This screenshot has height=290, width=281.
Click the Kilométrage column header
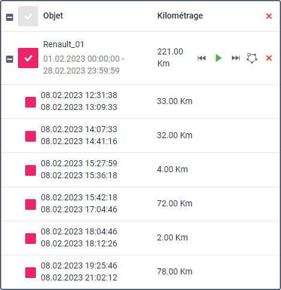tap(180, 16)
